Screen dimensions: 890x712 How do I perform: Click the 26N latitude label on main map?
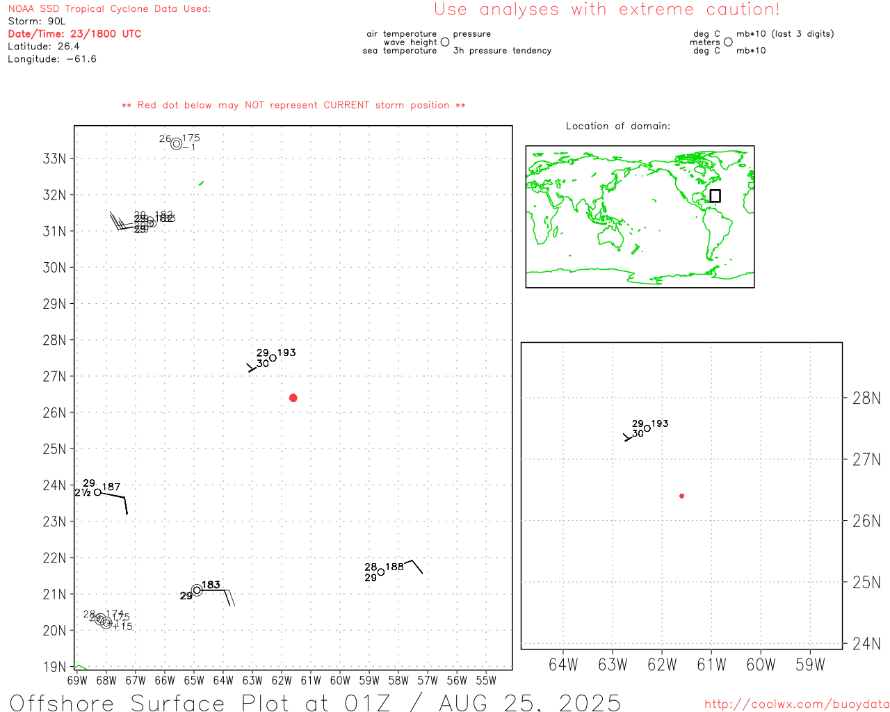(x=54, y=412)
